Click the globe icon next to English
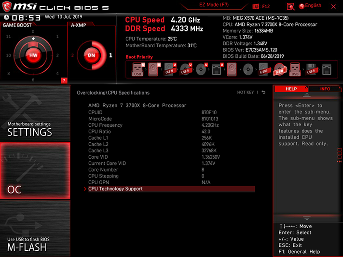The image size is (343, 257). [x=302, y=6]
